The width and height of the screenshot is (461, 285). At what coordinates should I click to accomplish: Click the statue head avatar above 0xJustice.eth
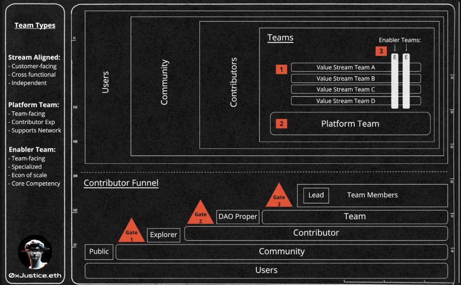pos(35,252)
